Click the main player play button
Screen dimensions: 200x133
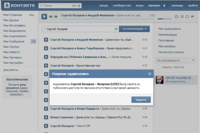point(44,16)
